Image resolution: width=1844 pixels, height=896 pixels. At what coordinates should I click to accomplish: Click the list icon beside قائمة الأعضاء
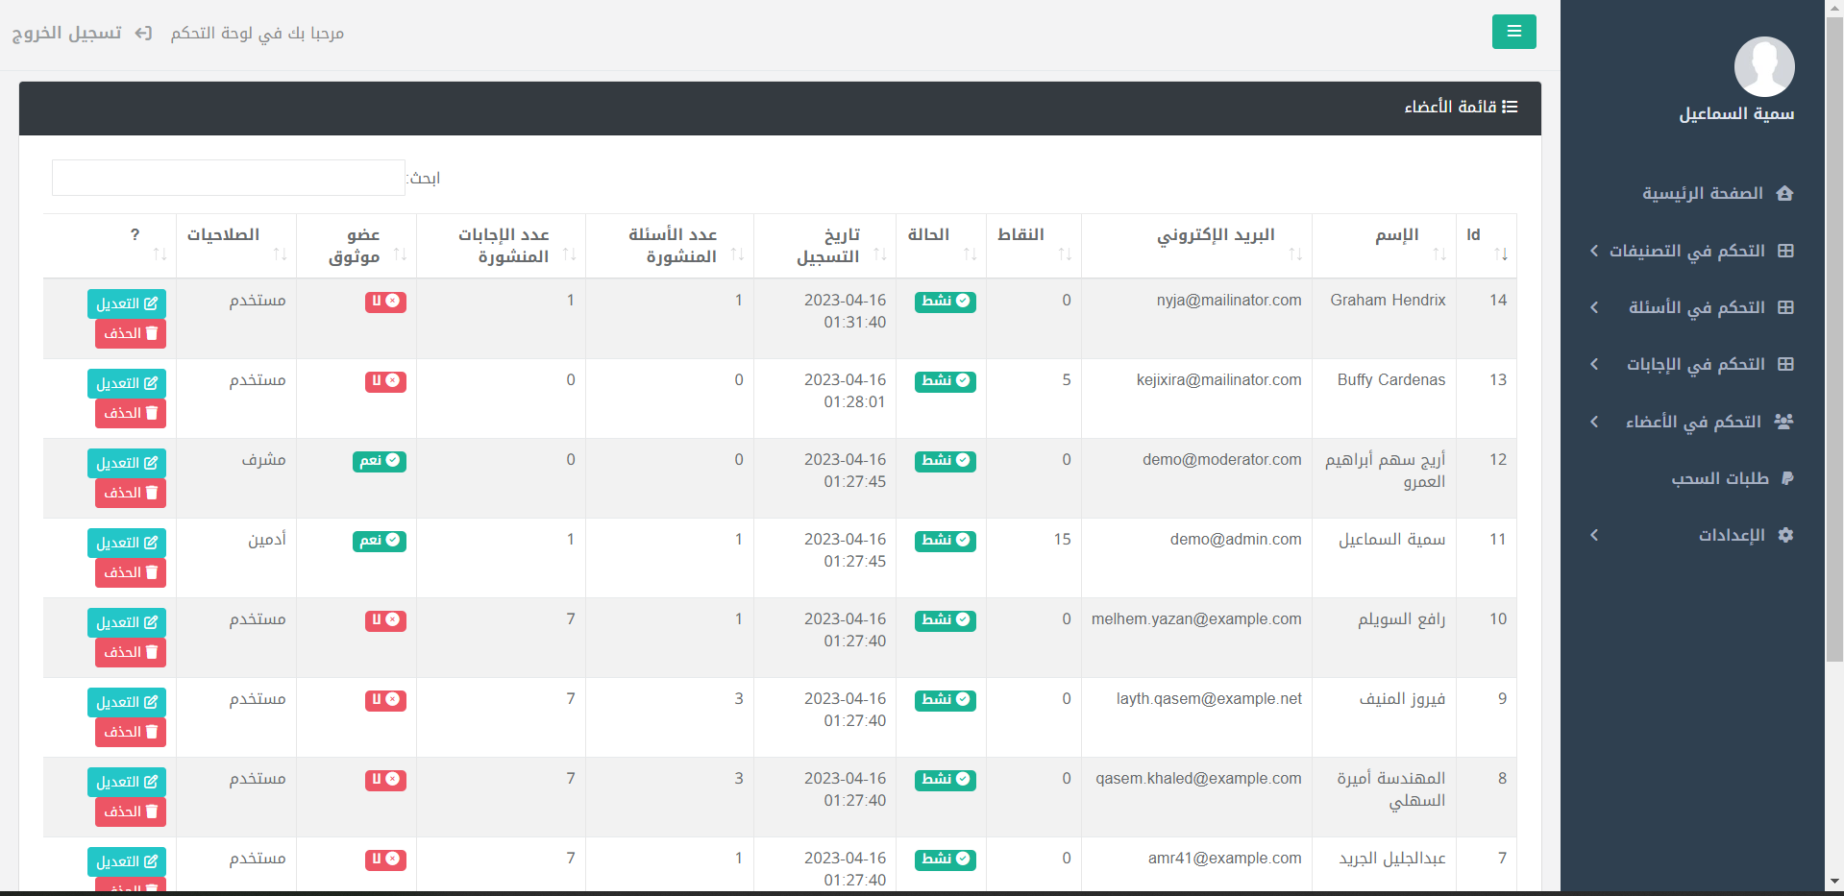click(1510, 107)
